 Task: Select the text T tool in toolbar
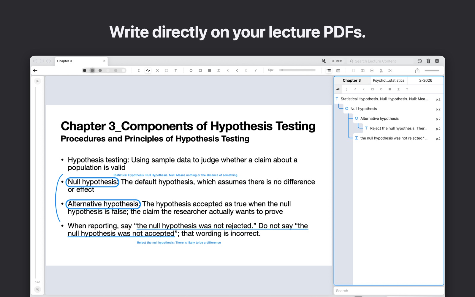pos(176,70)
